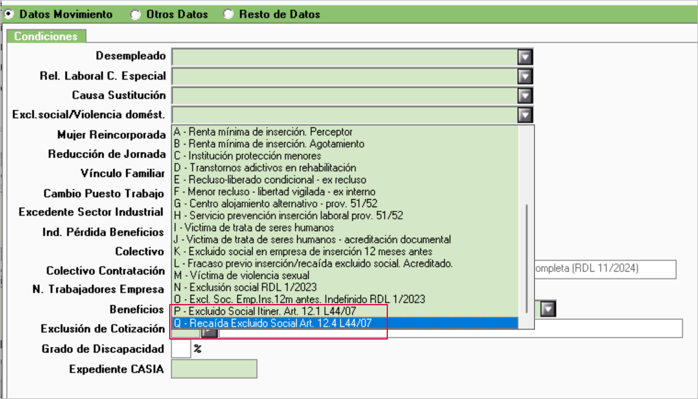
Task: Select Q - Recaída Excluido Social Art. 12.4 L44/07
Action: click(345, 323)
